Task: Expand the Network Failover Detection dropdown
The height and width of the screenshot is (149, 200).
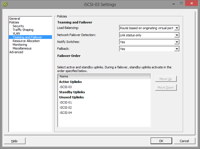Action: 177,35
